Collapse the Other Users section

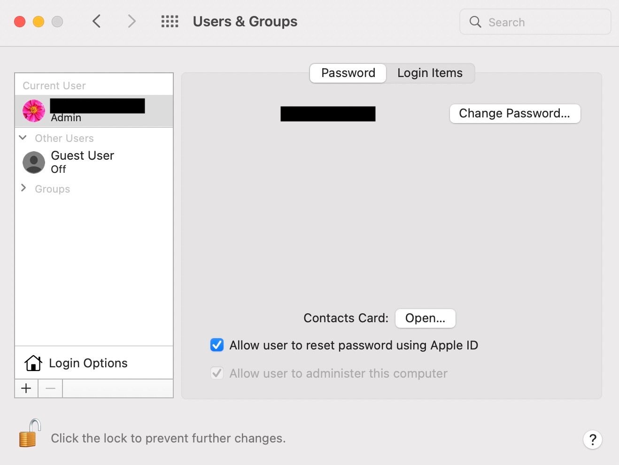pyautogui.click(x=23, y=138)
